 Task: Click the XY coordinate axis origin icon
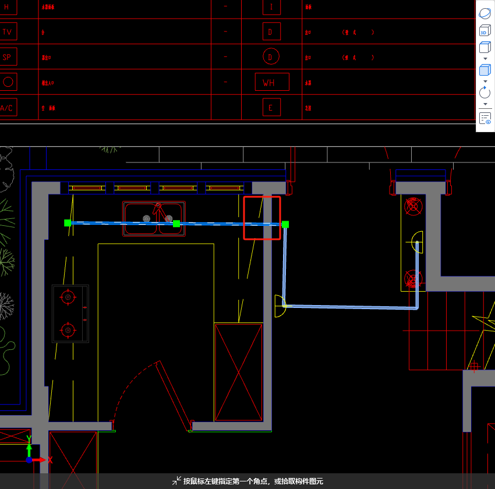pos(29,460)
